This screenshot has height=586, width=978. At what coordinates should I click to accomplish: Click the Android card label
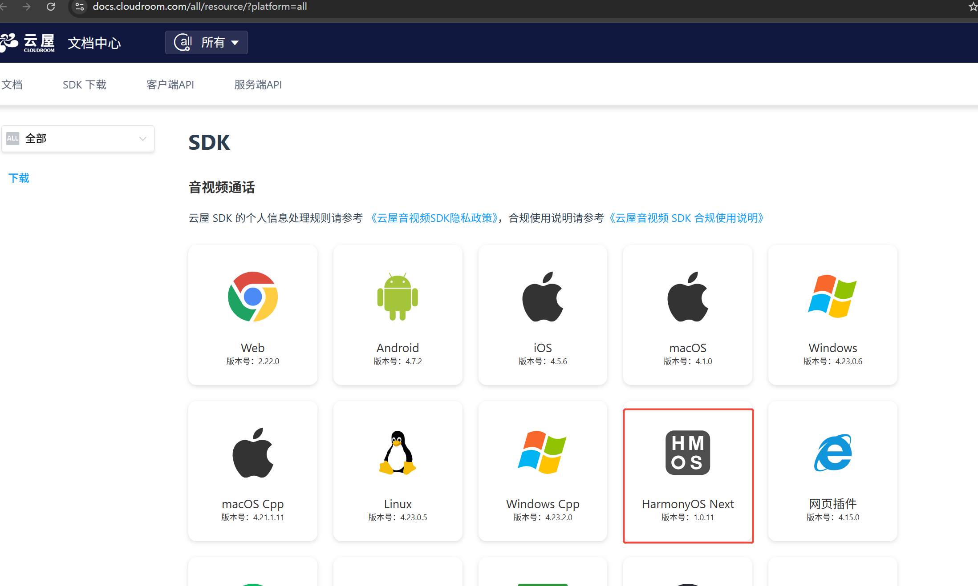pos(398,348)
